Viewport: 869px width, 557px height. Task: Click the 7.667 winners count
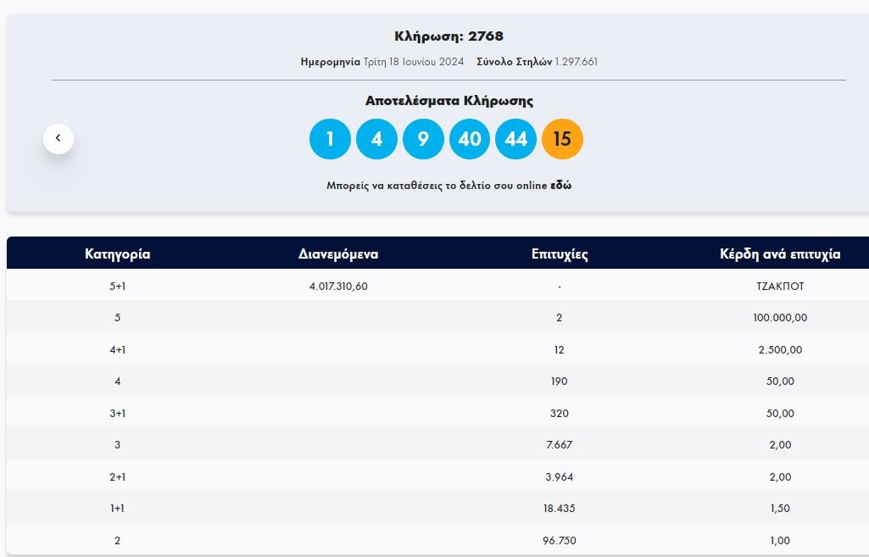560,445
